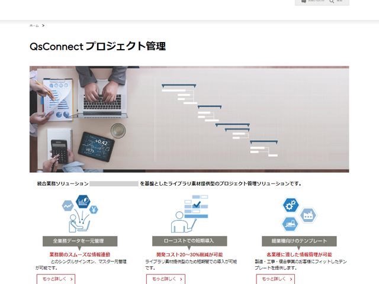Click the text 製造・工事・複合事業のお客様にフィット
The image size is (379, 284).
[301, 264]
